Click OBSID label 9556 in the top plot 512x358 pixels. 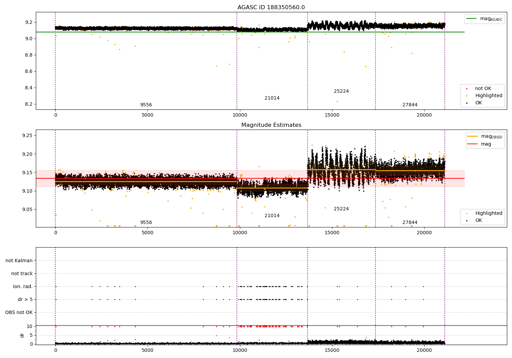pyautogui.click(x=146, y=105)
